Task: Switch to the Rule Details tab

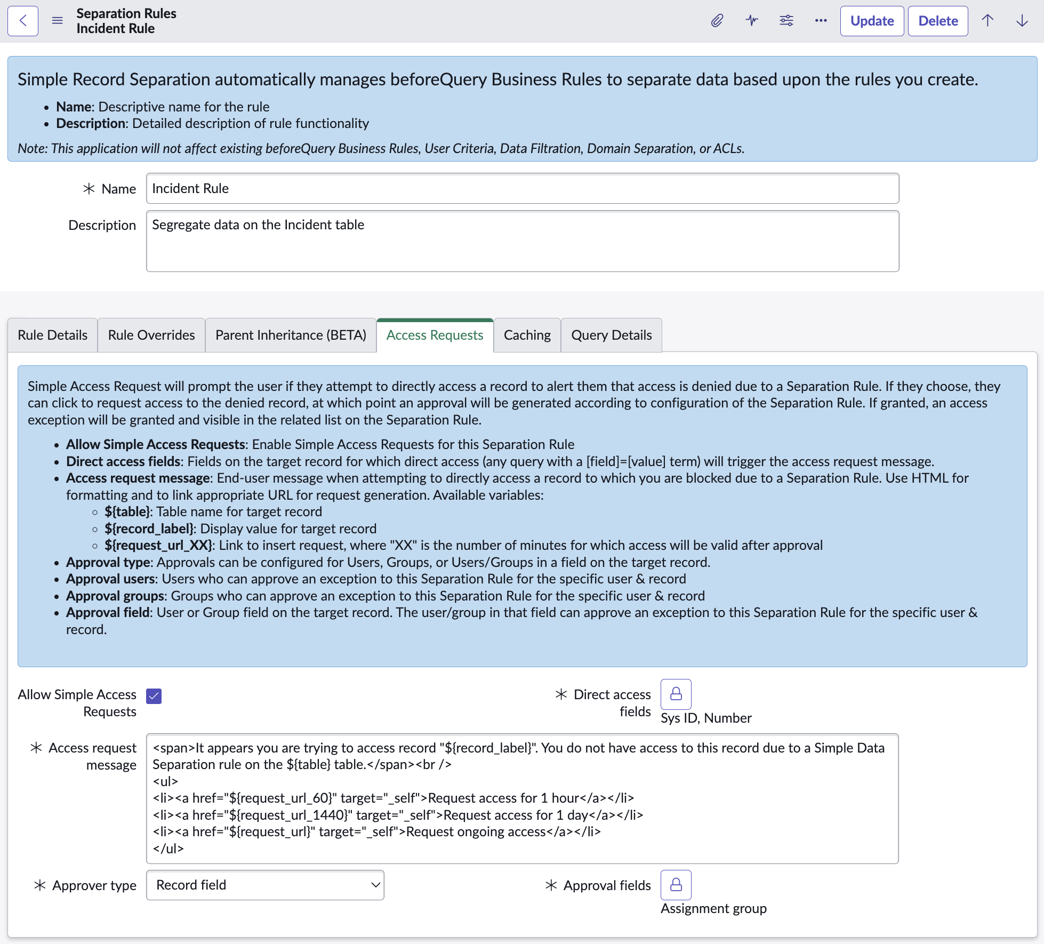Action: coord(52,335)
